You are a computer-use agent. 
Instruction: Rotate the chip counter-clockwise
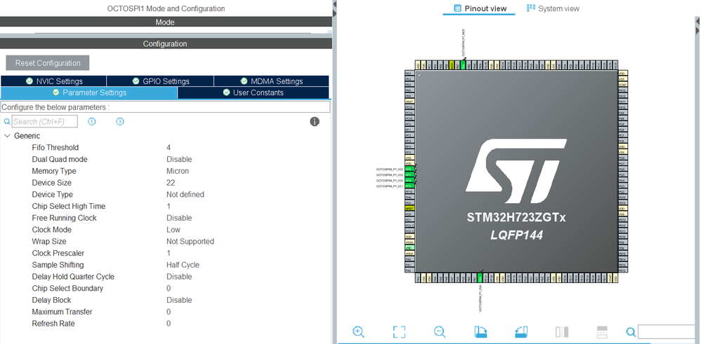pos(521,331)
